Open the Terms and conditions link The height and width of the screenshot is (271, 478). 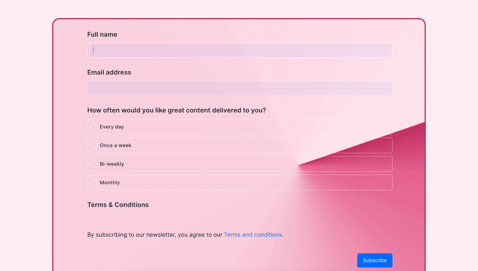coord(253,235)
